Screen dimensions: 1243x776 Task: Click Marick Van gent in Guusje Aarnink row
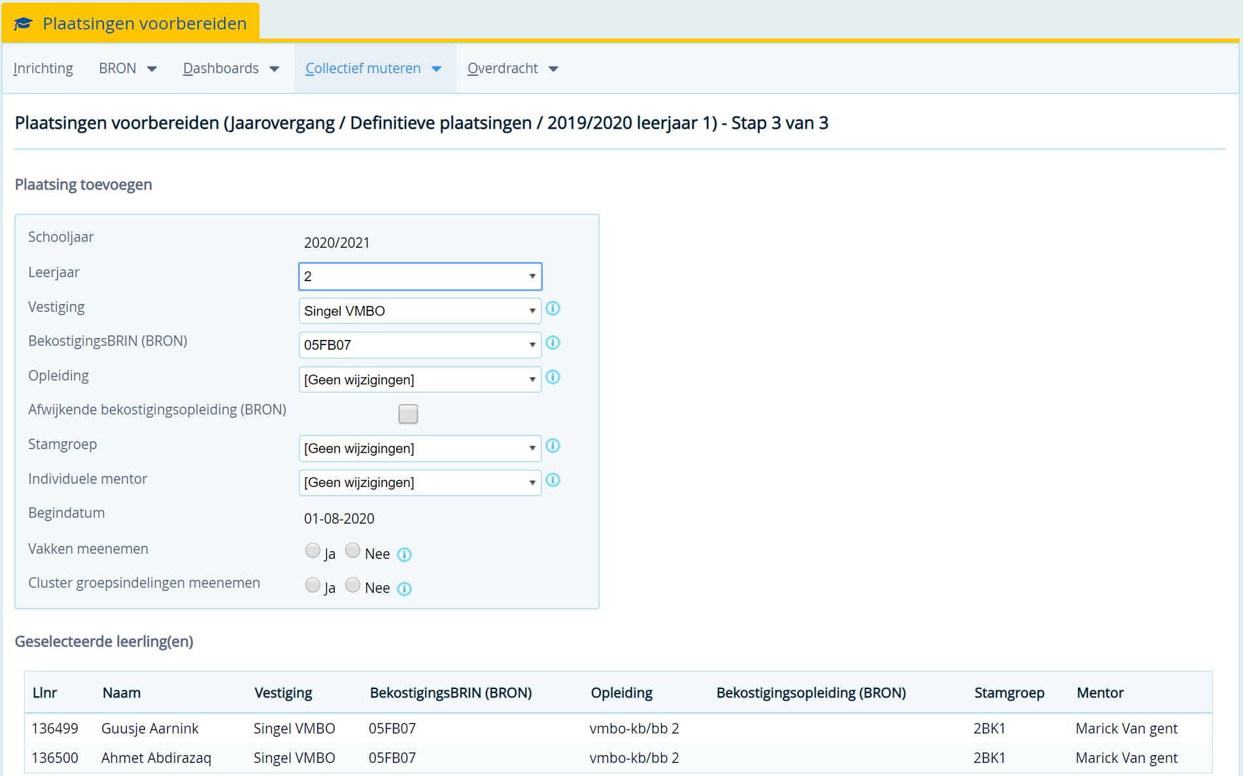(x=1127, y=729)
